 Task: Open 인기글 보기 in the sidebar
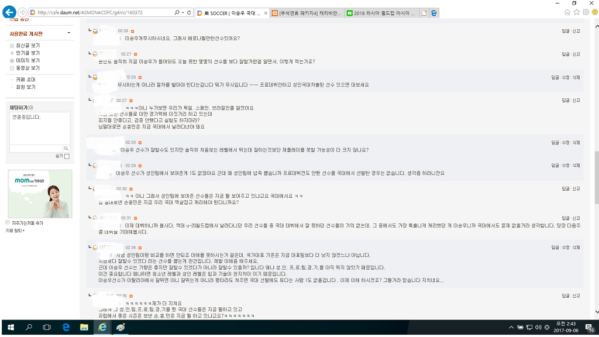click(27, 53)
